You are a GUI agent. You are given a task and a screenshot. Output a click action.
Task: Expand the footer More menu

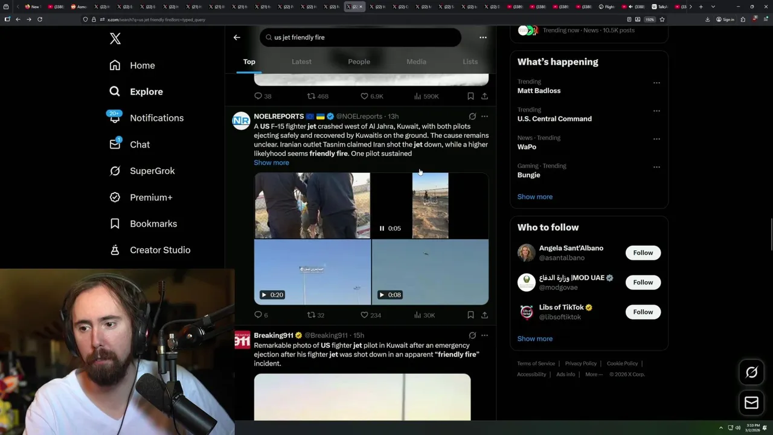pyautogui.click(x=594, y=375)
